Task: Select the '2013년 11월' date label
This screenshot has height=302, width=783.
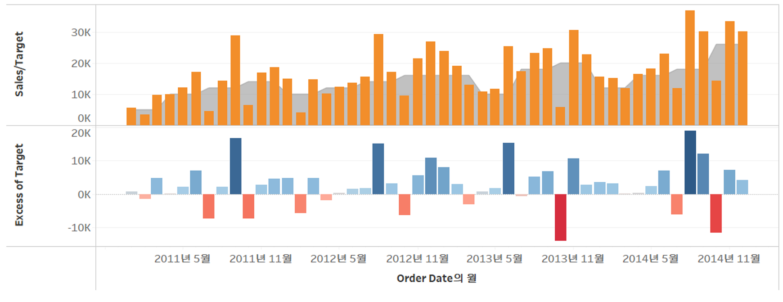Action: pyautogui.click(x=573, y=259)
